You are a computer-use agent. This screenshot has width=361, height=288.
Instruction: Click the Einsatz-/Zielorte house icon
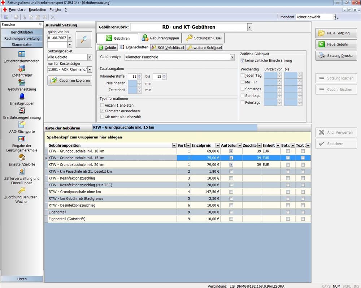(22, 158)
